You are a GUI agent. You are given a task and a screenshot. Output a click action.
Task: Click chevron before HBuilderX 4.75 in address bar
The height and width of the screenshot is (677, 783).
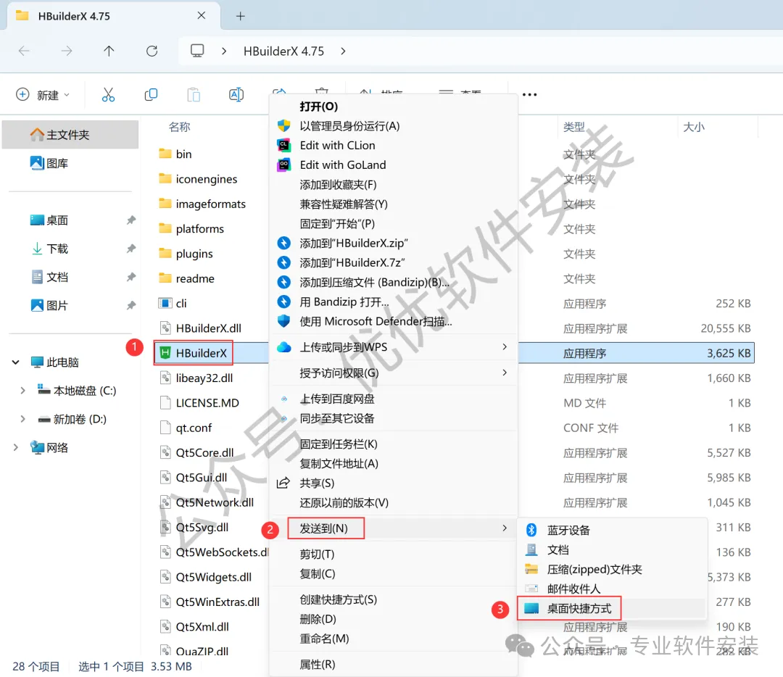[224, 51]
